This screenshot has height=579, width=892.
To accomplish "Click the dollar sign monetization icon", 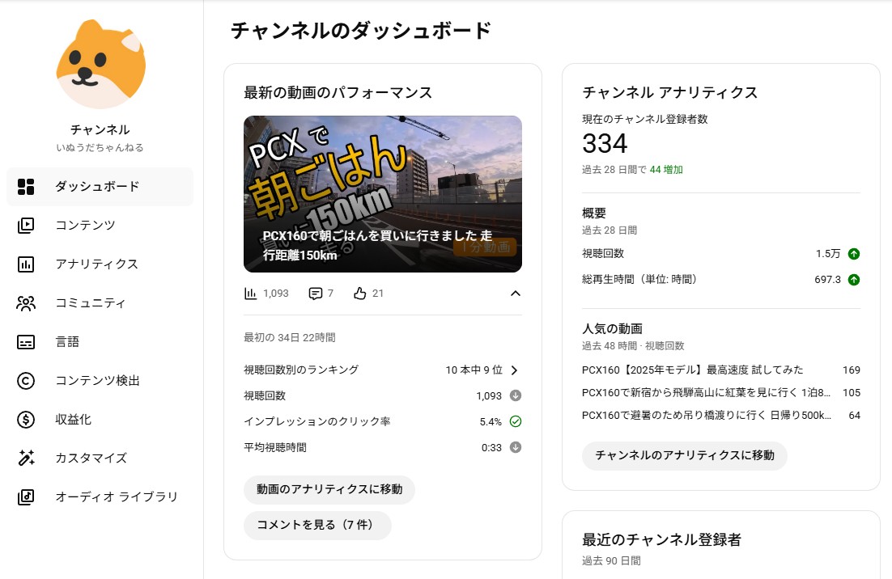I will [26, 420].
